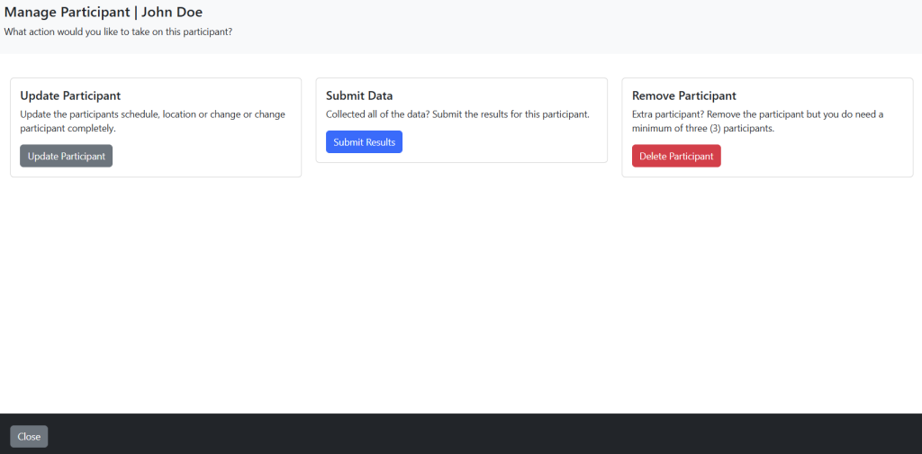922x454 pixels.
Task: Click the gray Update Participant button
Action: (x=66, y=156)
